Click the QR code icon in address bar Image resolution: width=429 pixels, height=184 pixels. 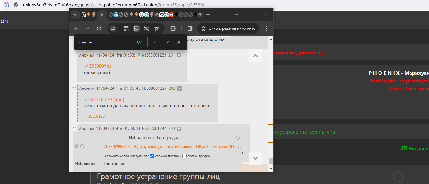pyautogui.click(x=126, y=28)
